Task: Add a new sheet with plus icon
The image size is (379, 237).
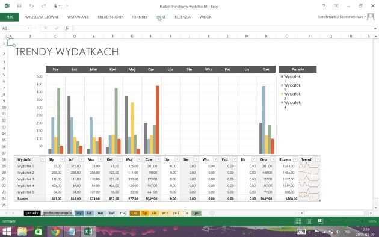Action: click(212, 213)
